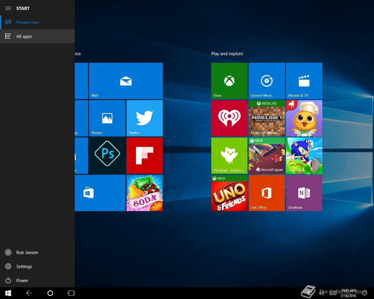Open the Xbox tile
This screenshot has width=374, height=299.
pos(229,81)
